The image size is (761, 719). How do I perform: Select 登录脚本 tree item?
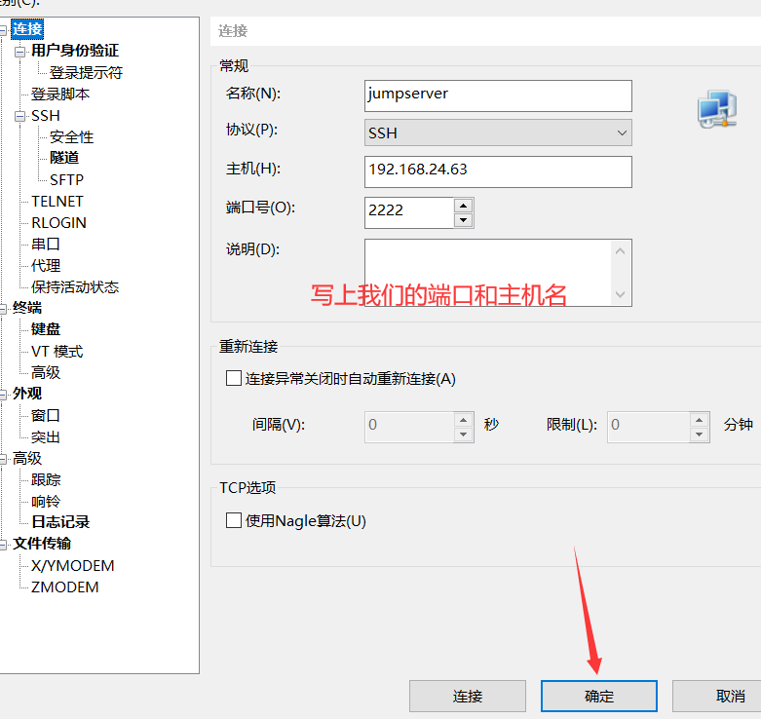(x=60, y=94)
